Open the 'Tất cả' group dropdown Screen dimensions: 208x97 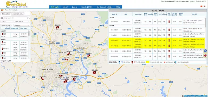point(7,21)
